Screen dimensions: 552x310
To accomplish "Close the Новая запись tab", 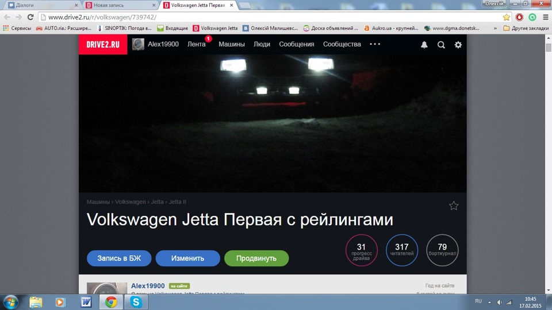I will [x=154, y=5].
